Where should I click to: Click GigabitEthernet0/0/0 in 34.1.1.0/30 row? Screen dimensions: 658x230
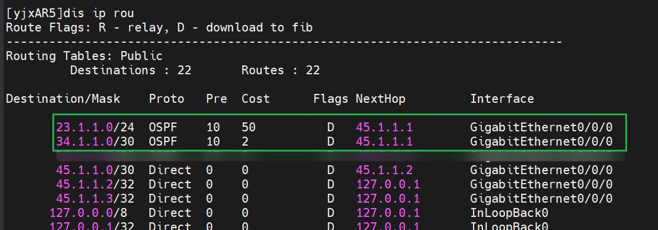tap(541, 141)
